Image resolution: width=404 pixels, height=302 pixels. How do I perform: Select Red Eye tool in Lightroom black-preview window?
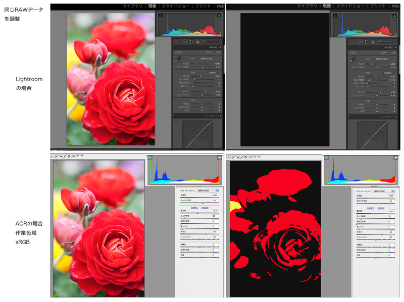click(367, 42)
